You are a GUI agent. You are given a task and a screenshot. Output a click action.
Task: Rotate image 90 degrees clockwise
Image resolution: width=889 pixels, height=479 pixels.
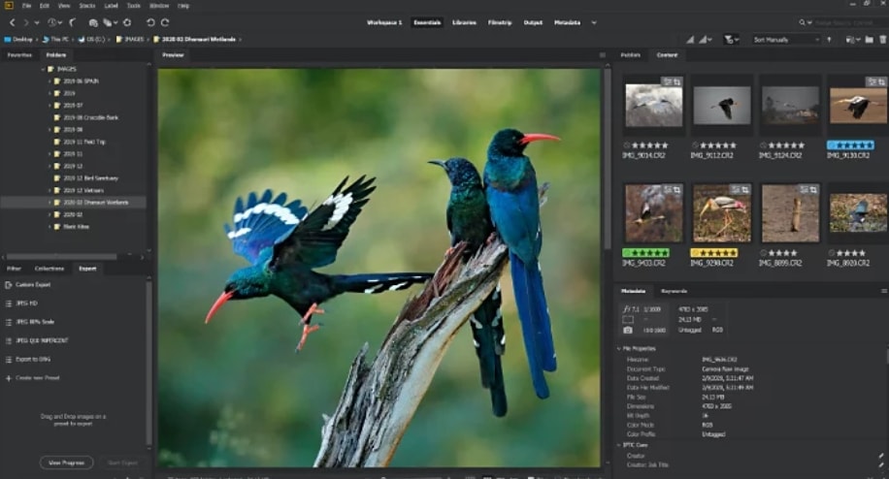point(165,22)
